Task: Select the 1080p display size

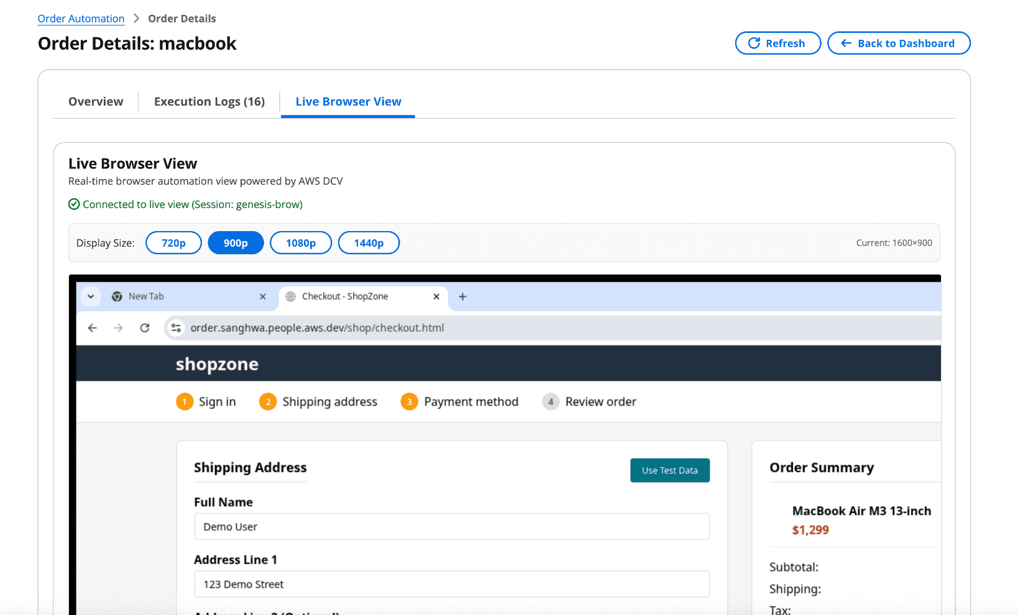Action: click(x=301, y=243)
